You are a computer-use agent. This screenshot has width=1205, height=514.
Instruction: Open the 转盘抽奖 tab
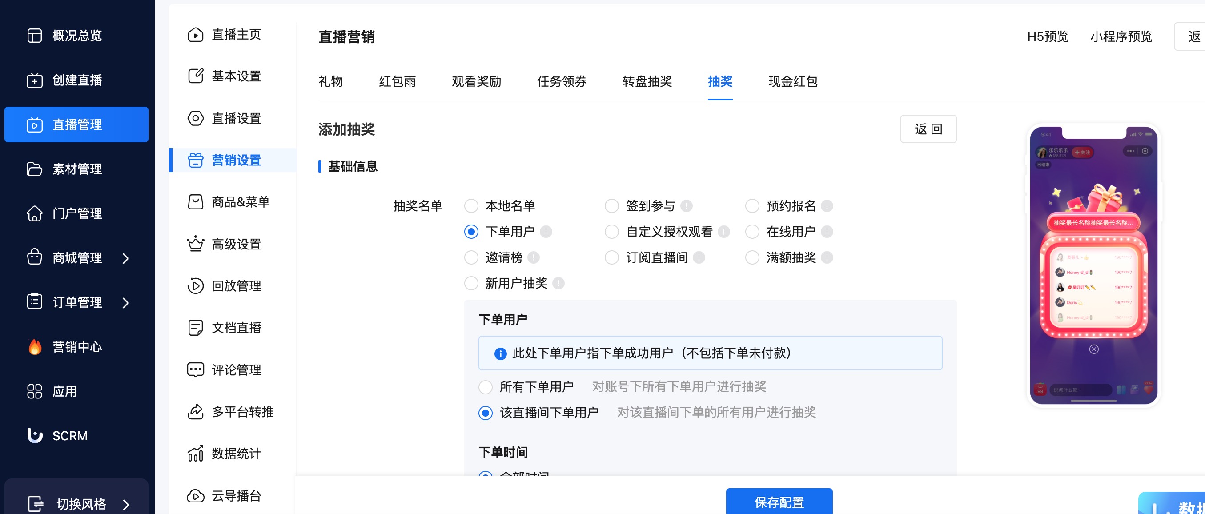(x=647, y=81)
